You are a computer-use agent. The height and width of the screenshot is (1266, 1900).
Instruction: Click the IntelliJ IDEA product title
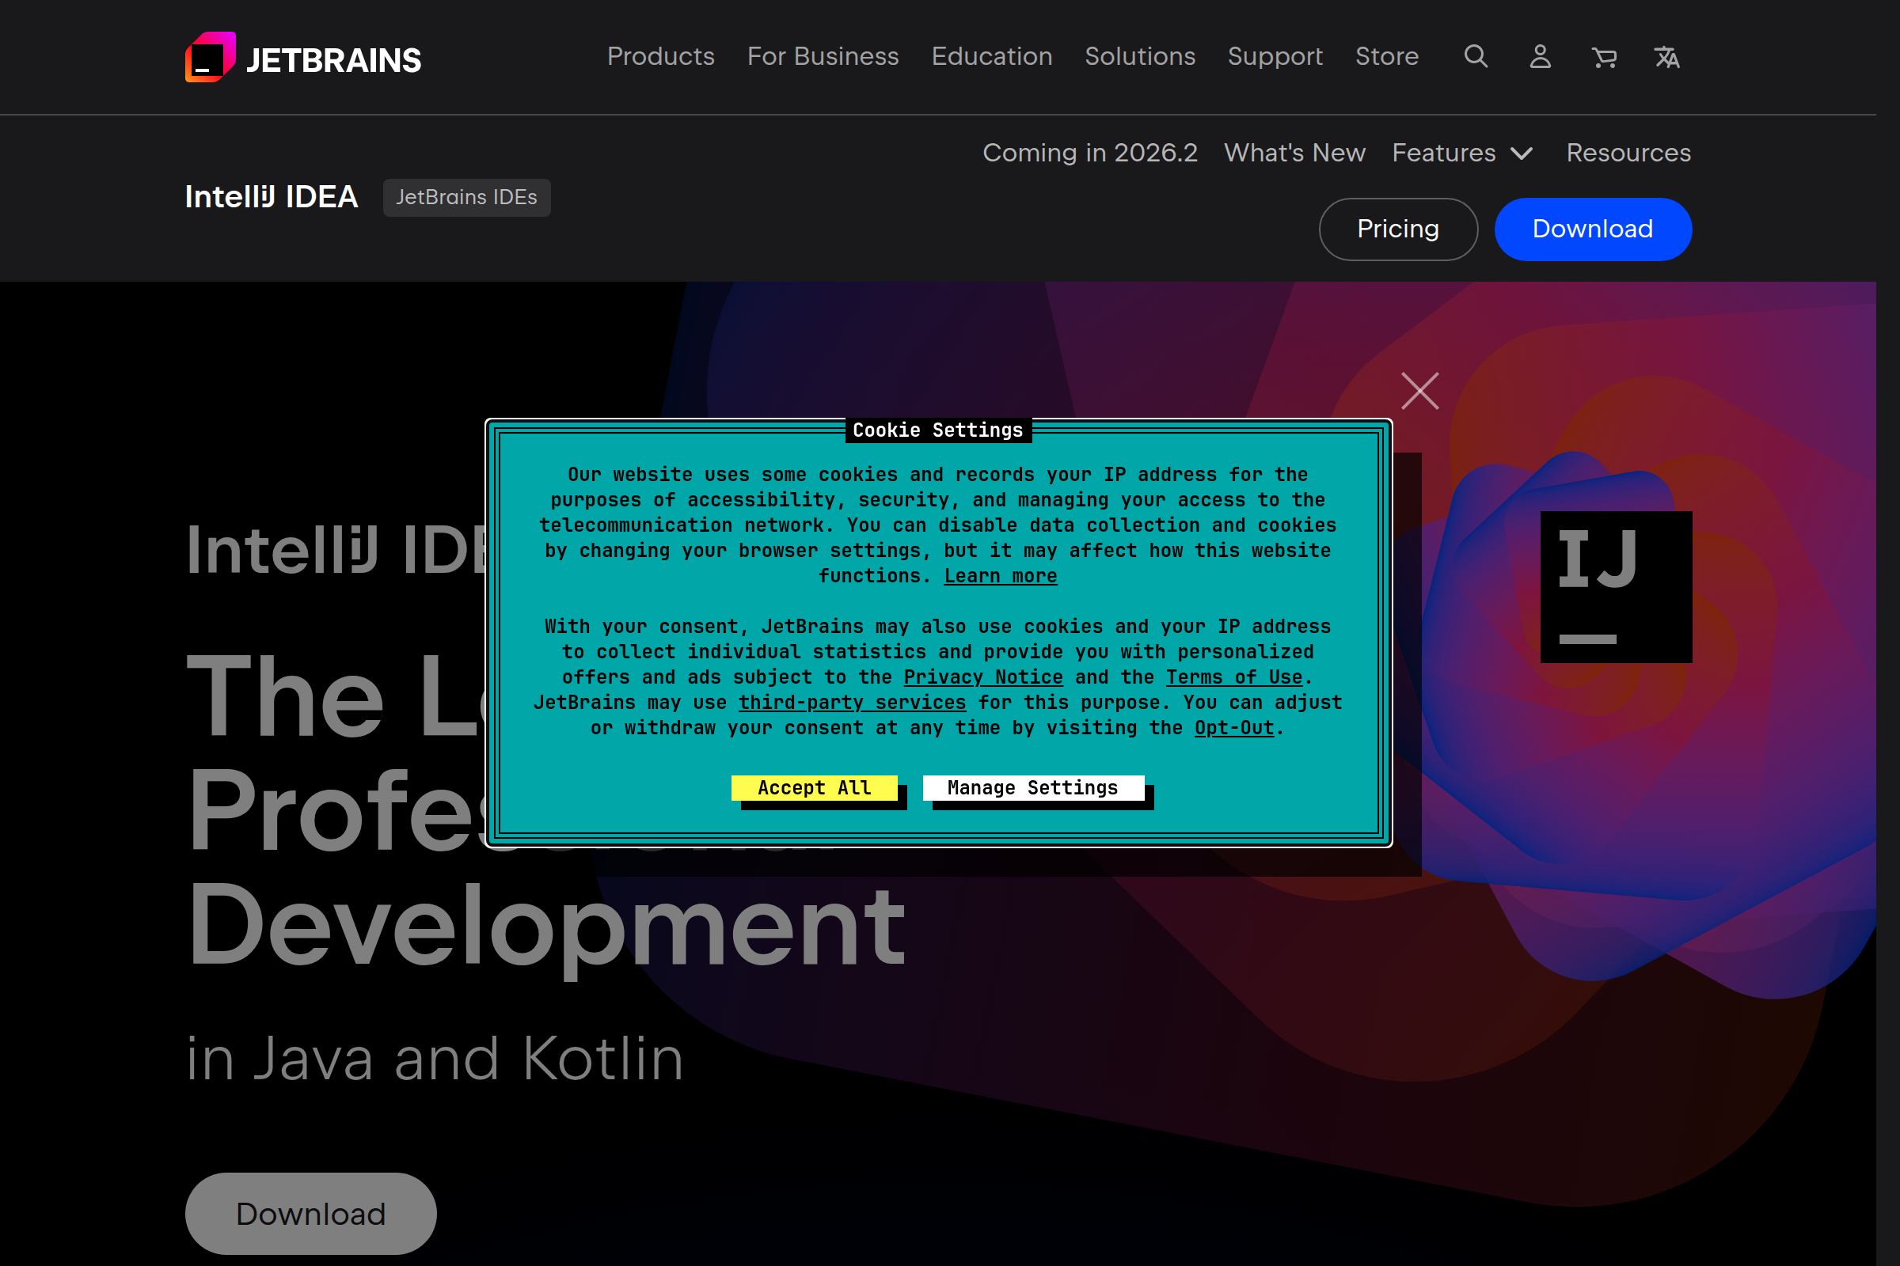coord(272,197)
